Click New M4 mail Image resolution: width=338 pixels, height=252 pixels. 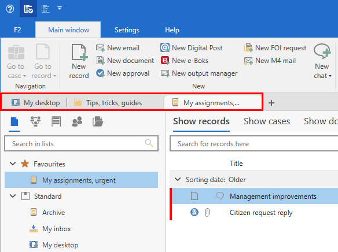tap(270, 61)
